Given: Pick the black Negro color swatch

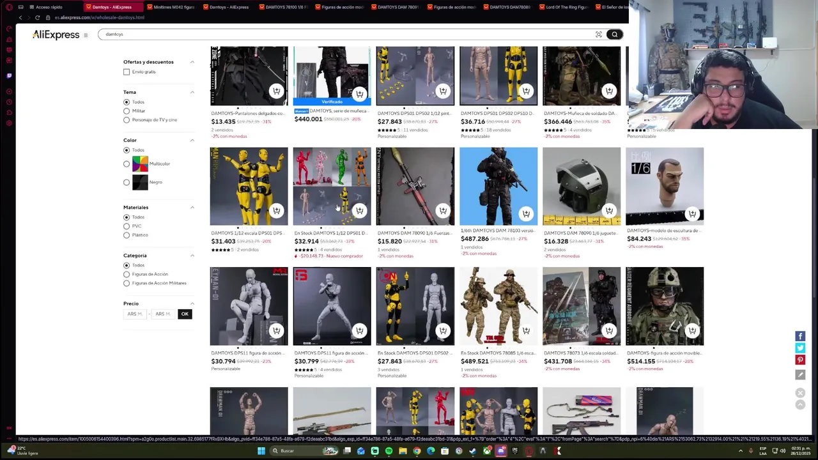Looking at the screenshot, I should (140, 182).
